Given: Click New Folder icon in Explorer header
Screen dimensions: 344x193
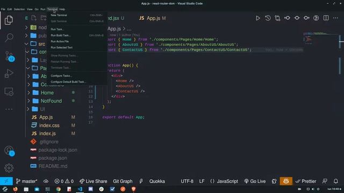Looking at the screenshot, I should 44,18.
